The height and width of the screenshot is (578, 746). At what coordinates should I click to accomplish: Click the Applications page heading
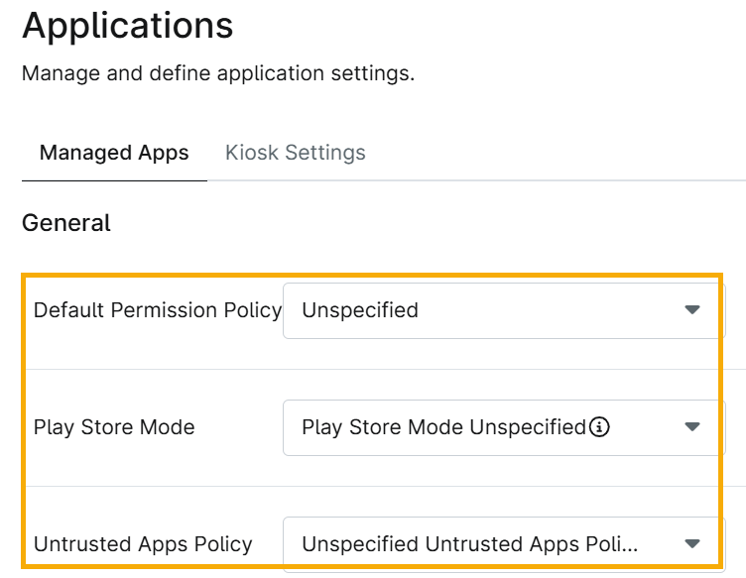coord(128,26)
